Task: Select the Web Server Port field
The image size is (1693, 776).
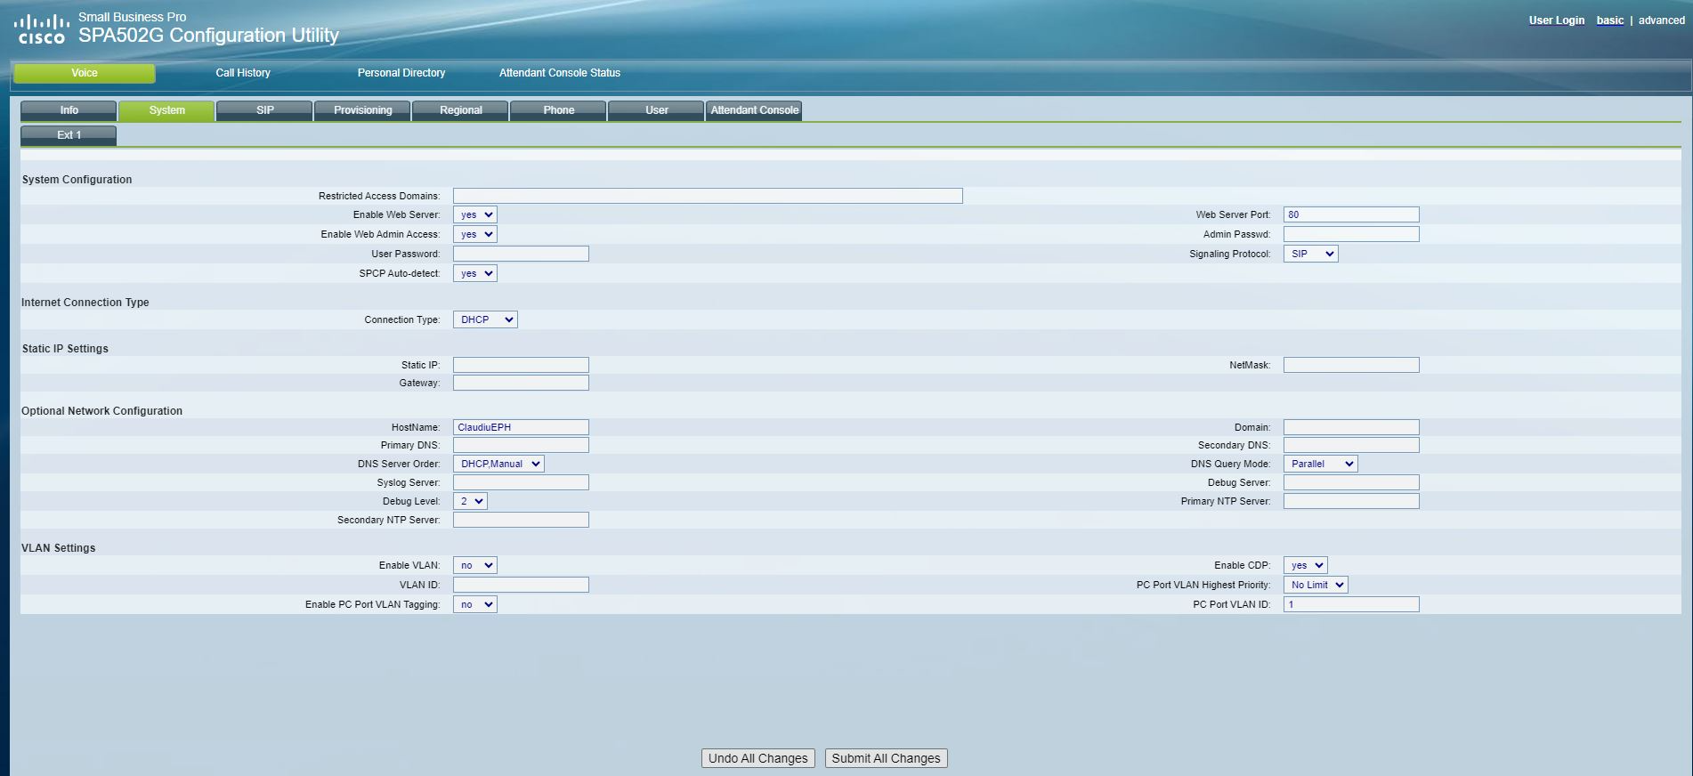Action: tap(1350, 214)
